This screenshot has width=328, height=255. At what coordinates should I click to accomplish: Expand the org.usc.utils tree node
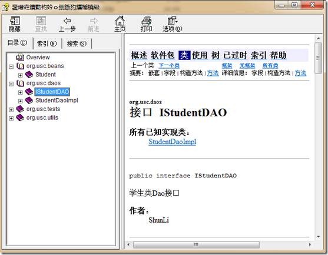coord(11,118)
